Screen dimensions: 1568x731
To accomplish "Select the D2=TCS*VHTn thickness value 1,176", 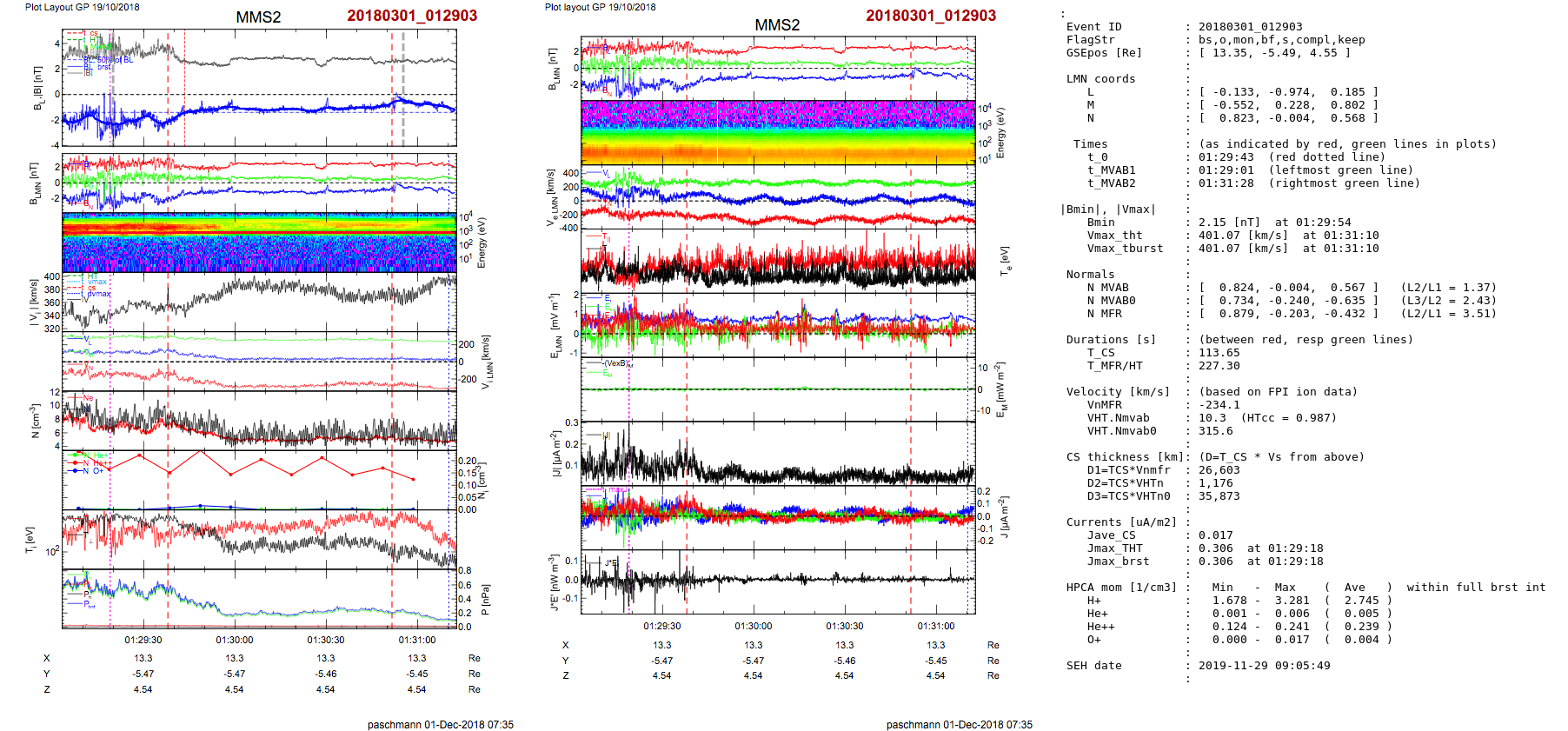I will click(1215, 483).
